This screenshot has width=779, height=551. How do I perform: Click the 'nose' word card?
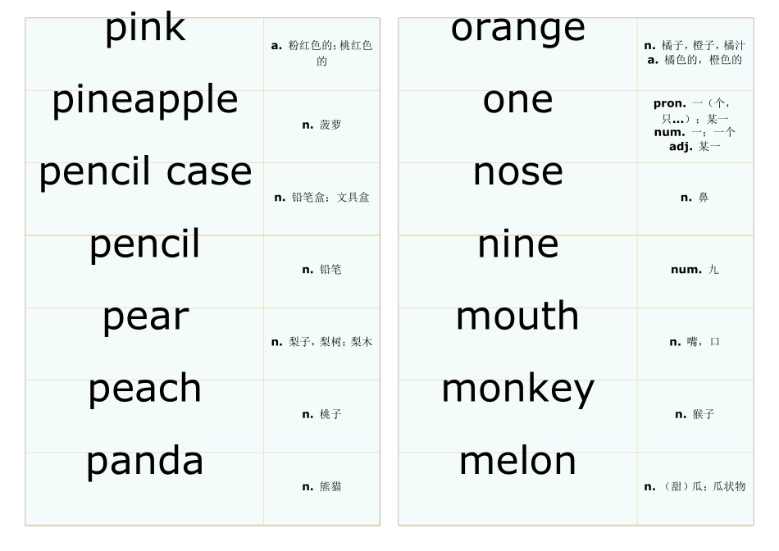[518, 173]
